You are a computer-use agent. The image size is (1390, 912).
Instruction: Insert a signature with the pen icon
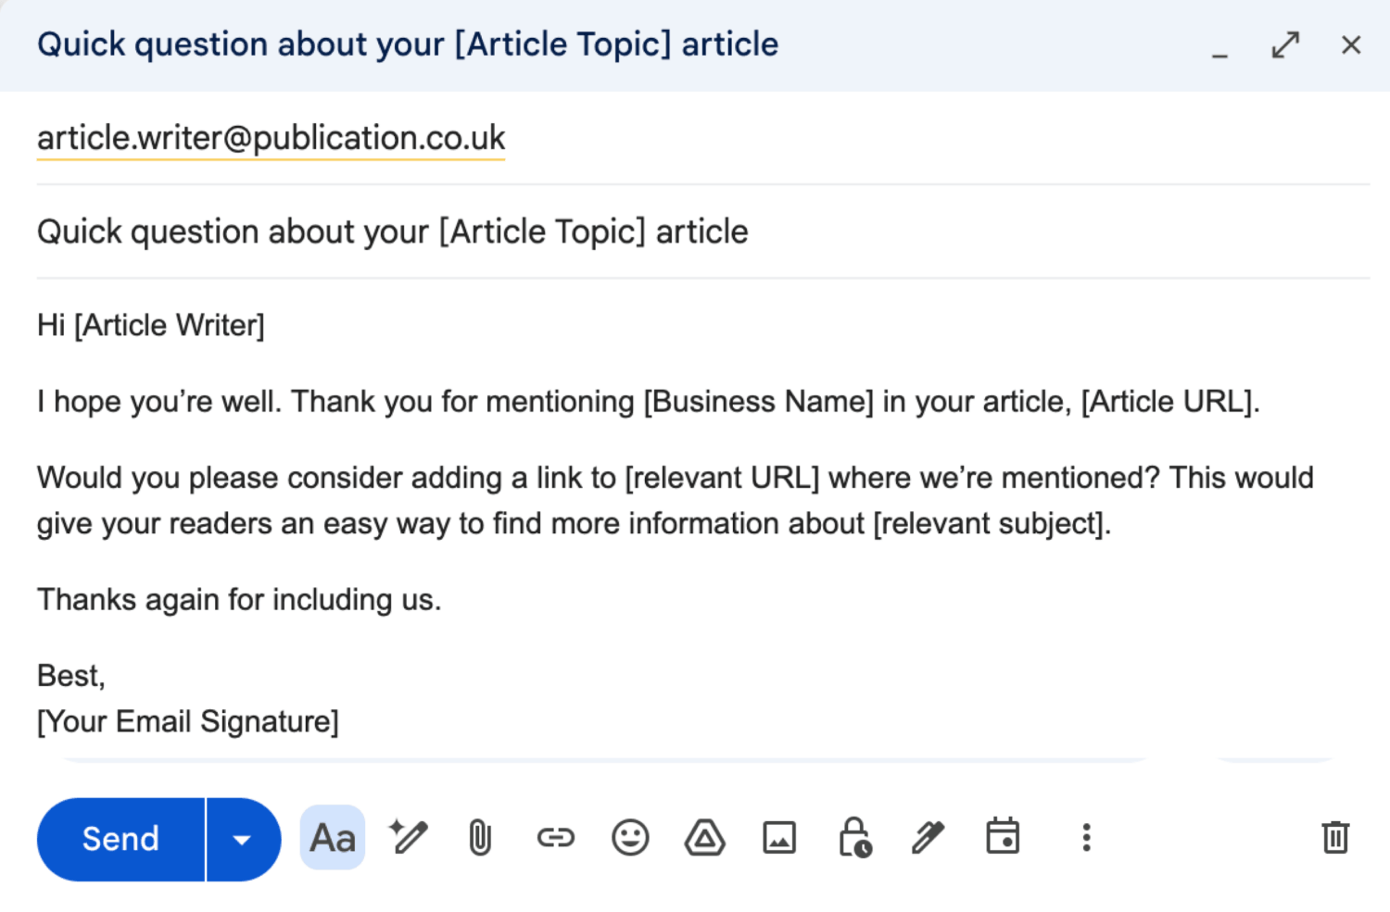point(928,838)
